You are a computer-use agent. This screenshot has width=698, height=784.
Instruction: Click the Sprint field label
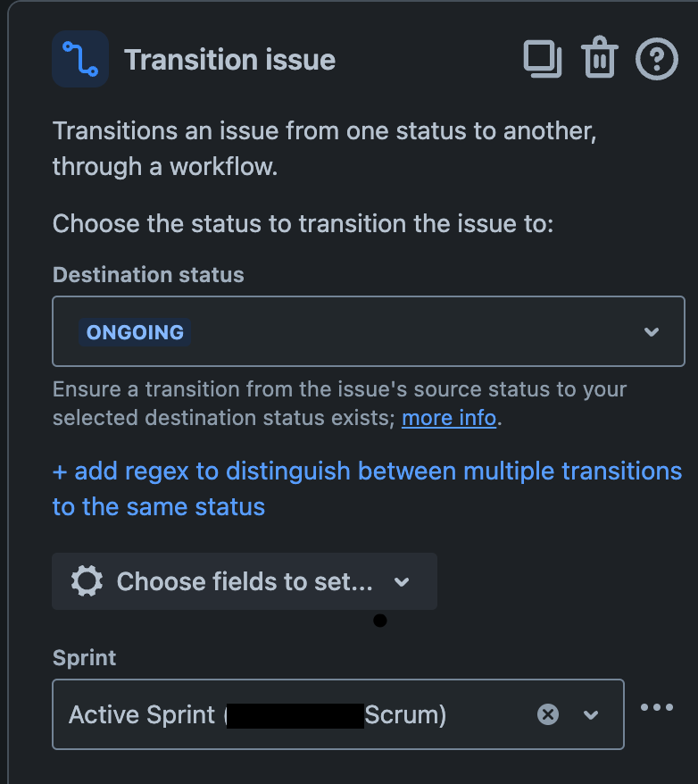(x=82, y=658)
